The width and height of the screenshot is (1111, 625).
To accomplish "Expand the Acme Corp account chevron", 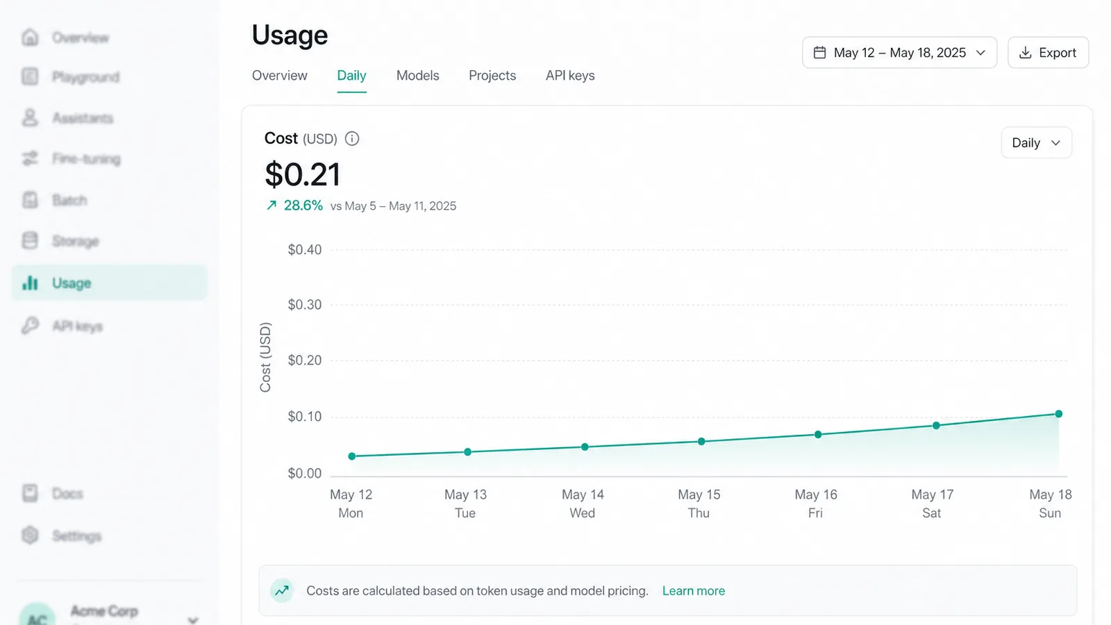I will tap(193, 619).
